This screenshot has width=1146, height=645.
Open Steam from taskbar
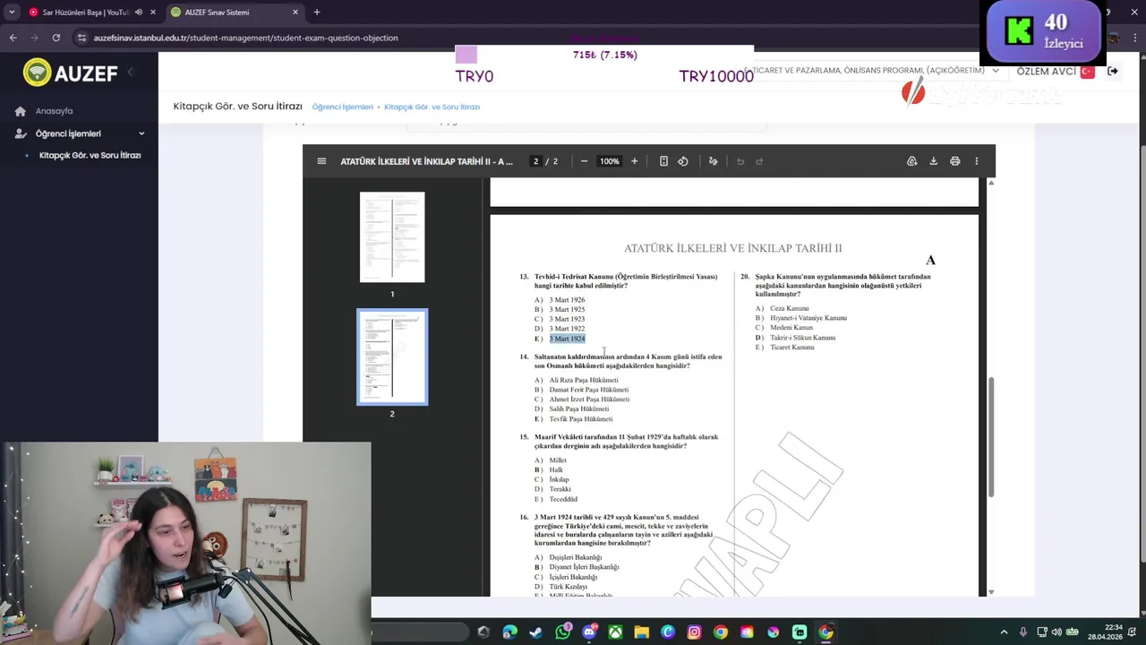536,632
